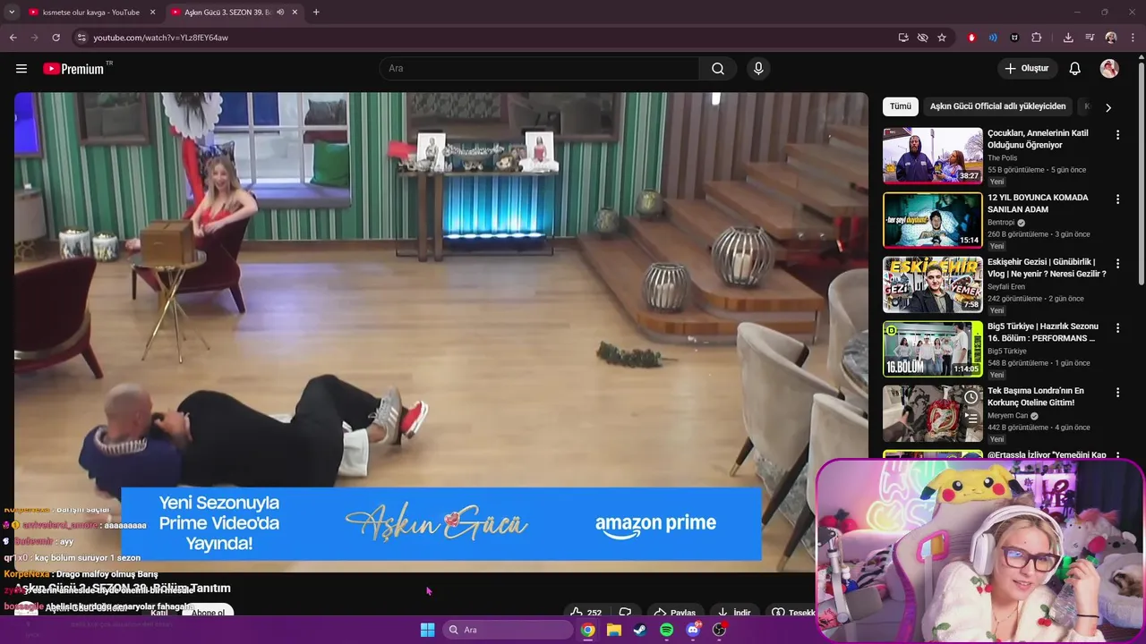This screenshot has width=1146, height=644.
Task: Open Steam from the taskbar
Action: (639, 630)
